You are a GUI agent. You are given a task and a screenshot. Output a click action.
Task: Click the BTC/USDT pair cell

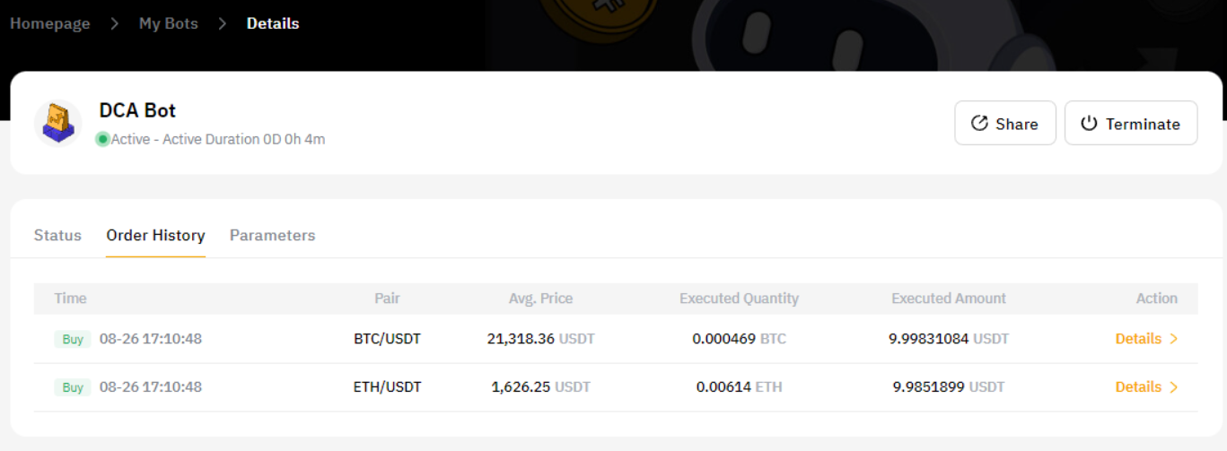click(387, 339)
